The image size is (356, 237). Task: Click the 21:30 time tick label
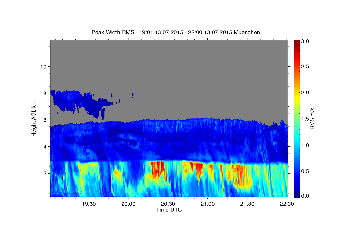247,204
